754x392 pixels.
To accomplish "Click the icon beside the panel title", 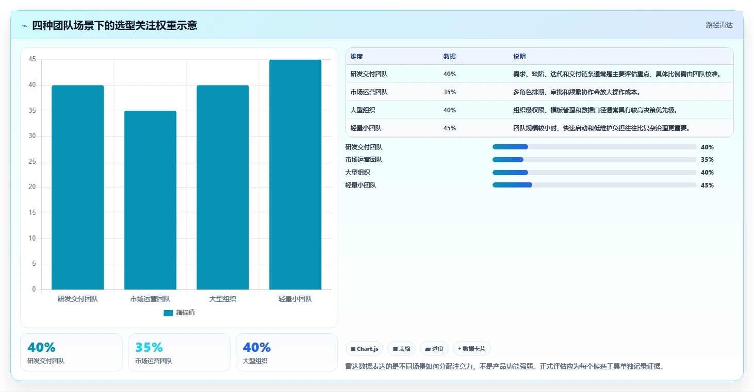I will coord(25,26).
